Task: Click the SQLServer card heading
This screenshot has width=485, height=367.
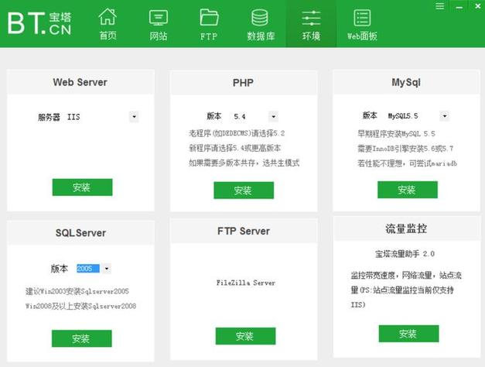Action: click(80, 233)
